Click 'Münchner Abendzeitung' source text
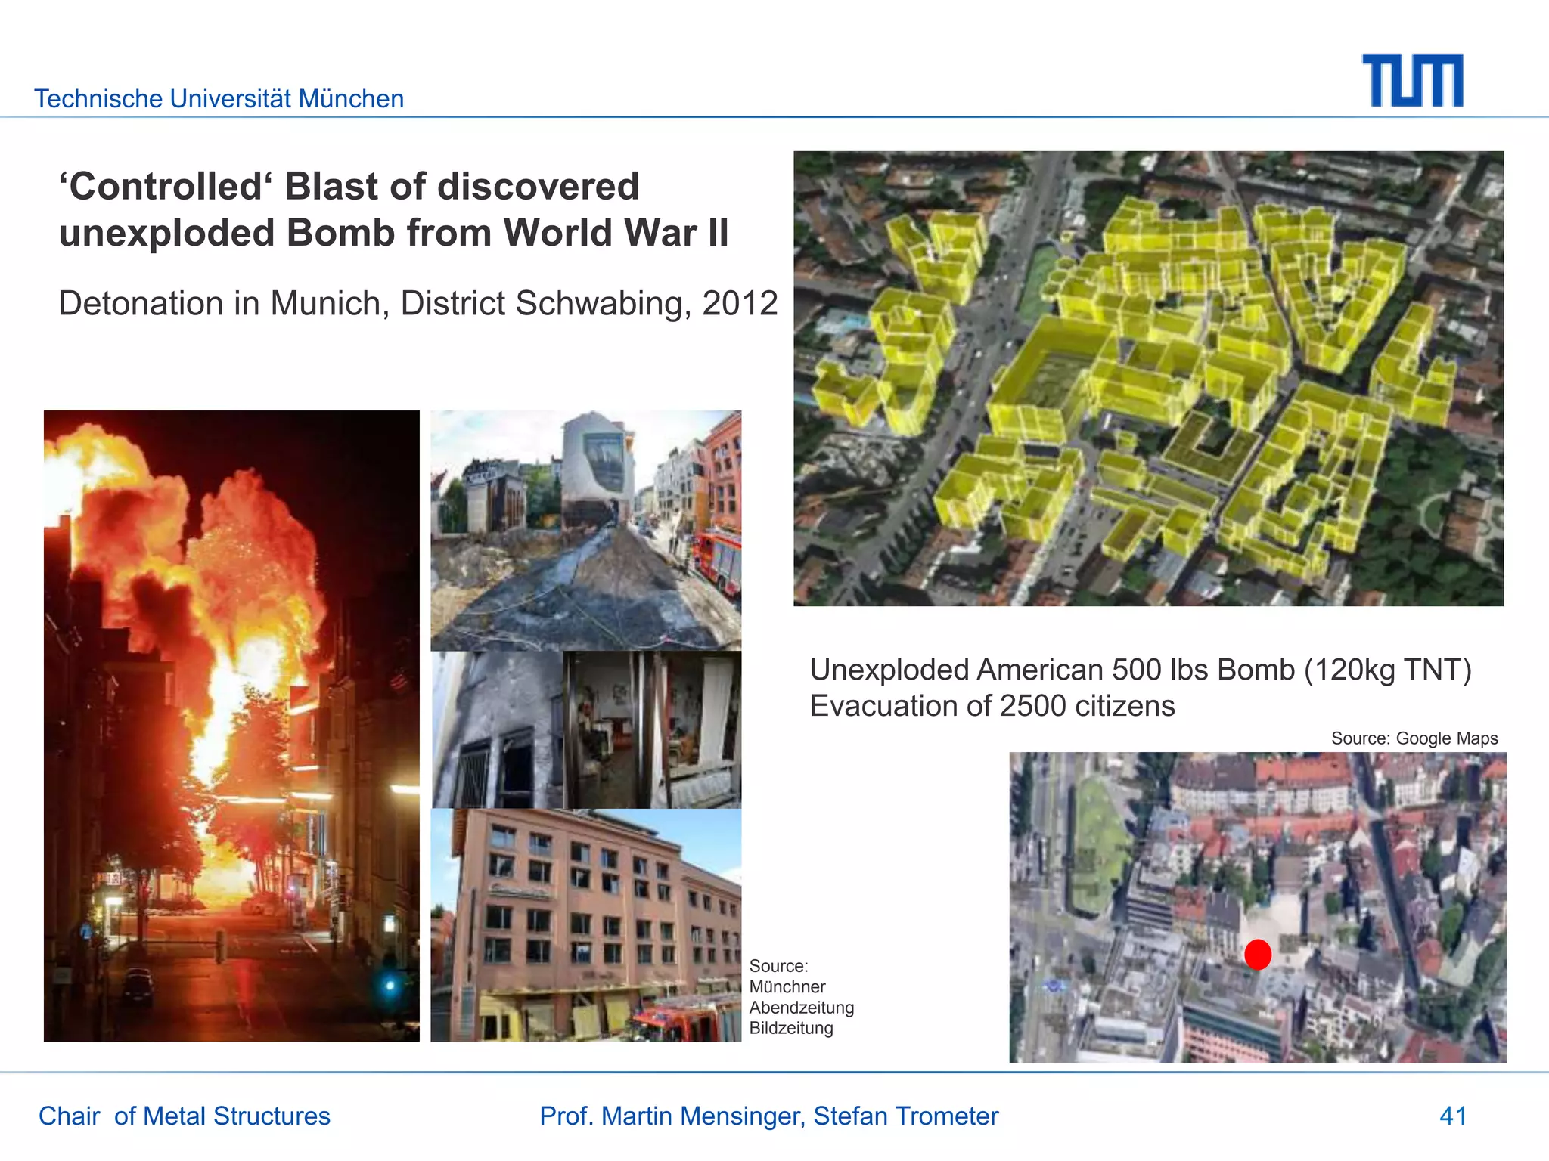Image resolution: width=1549 pixels, height=1161 pixels. (801, 997)
